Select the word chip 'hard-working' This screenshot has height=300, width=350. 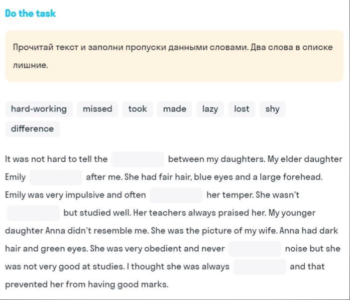point(39,109)
